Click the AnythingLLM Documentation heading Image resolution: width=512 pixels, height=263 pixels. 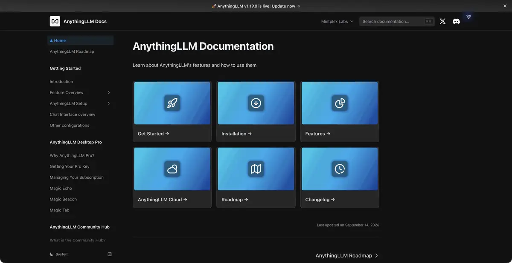(x=203, y=46)
